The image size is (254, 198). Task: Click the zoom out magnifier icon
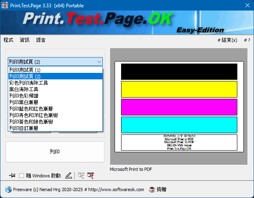pyautogui.click(x=81, y=175)
